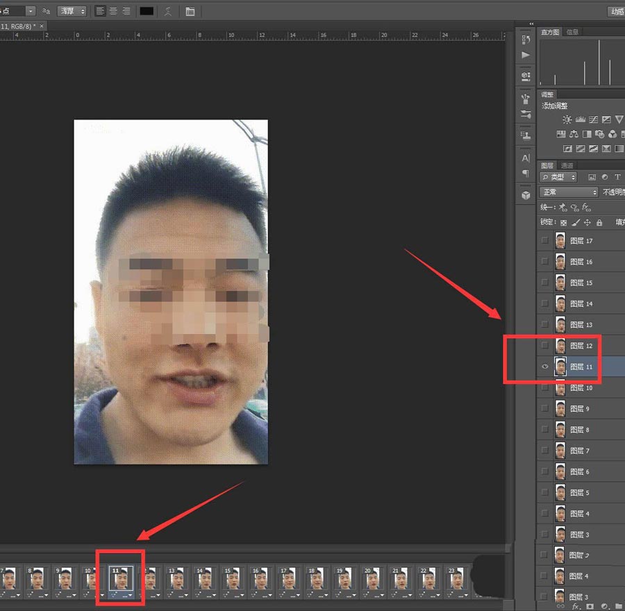Show layer 图层 12 visibility box
The width and height of the screenshot is (625, 611).
tap(545, 345)
